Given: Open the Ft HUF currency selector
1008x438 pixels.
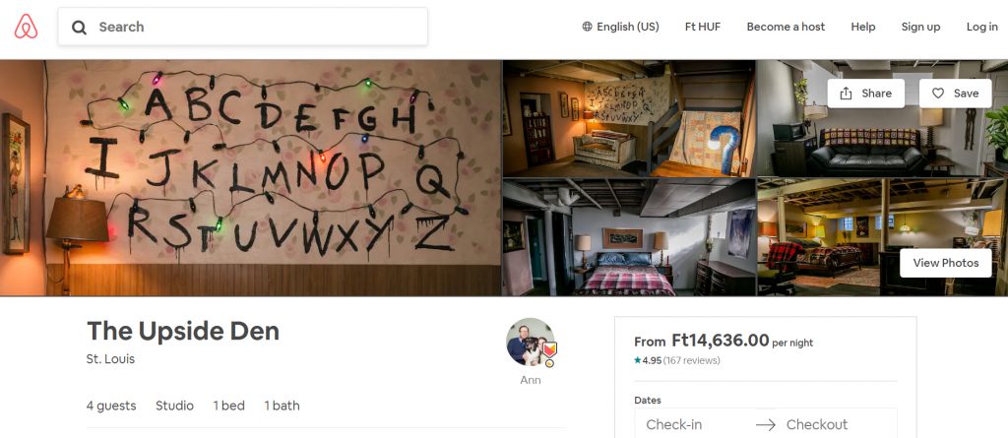Looking at the screenshot, I should pyautogui.click(x=703, y=27).
